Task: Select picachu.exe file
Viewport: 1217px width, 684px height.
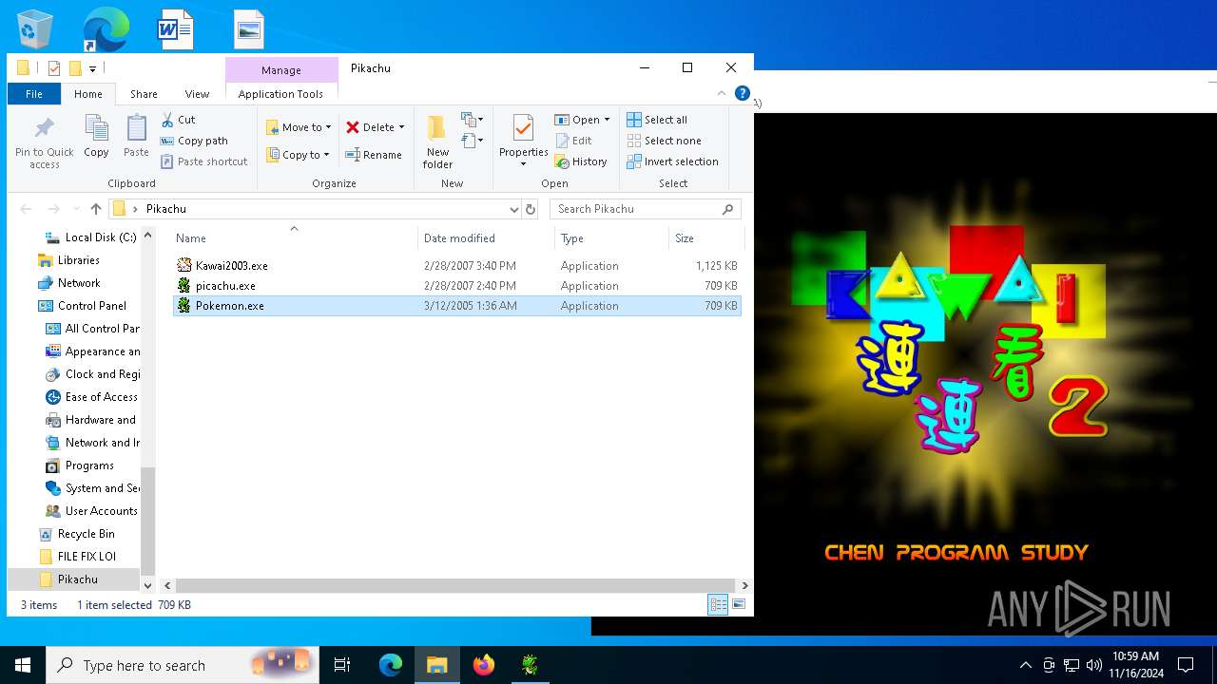Action: tap(456, 286)
